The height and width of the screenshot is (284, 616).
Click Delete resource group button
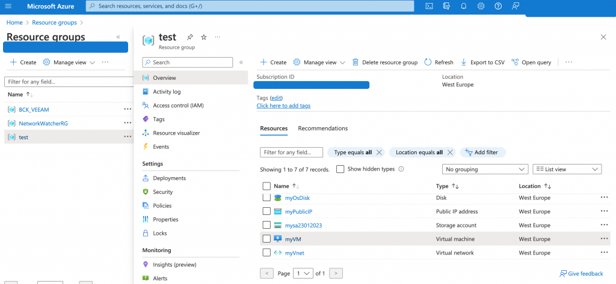[x=384, y=62]
